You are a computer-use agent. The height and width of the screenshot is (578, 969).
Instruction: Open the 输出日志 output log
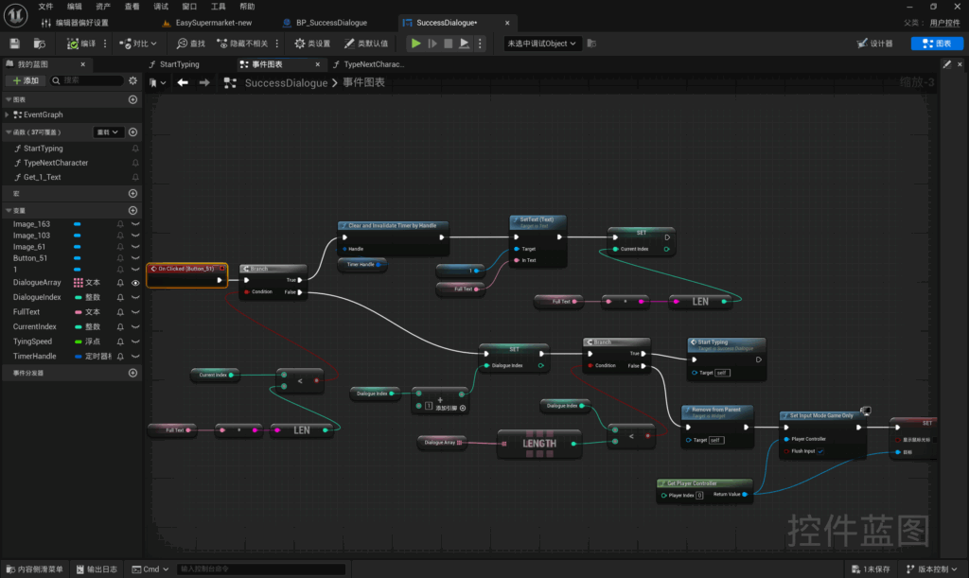coord(97,569)
